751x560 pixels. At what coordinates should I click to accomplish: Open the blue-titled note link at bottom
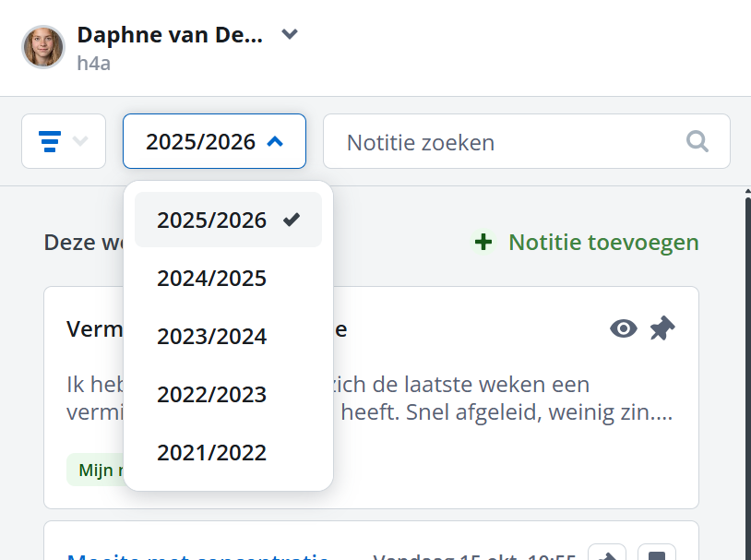pos(198,556)
